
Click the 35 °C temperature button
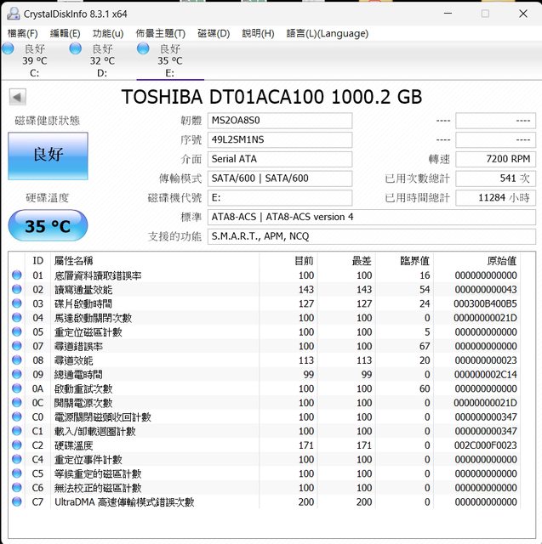click(x=48, y=226)
